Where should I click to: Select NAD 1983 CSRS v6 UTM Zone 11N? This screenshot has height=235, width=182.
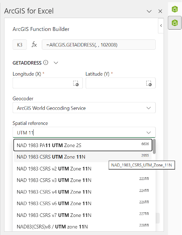[x=83, y=203]
